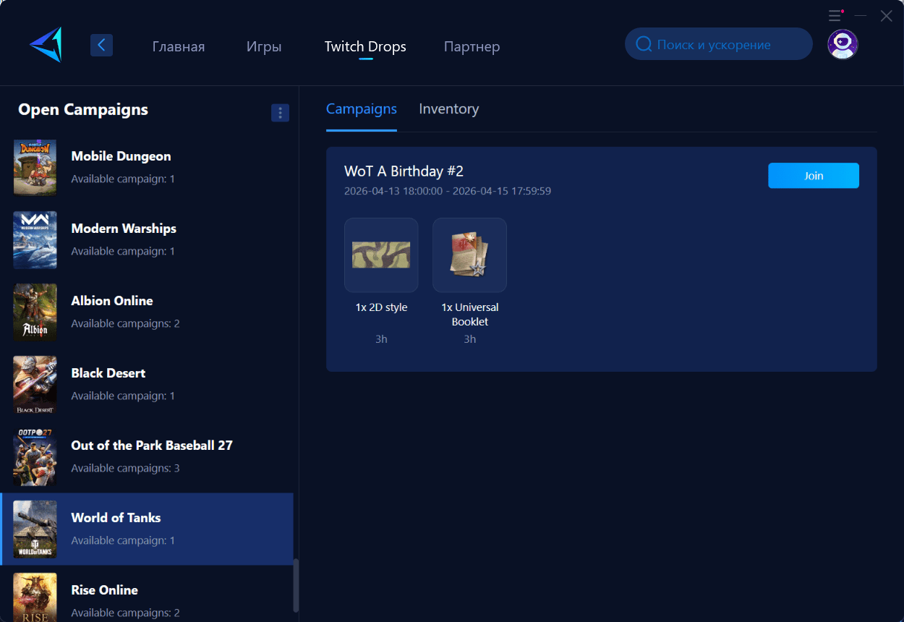Click the WoT A Birthday #2 title
This screenshot has height=622, width=904.
coord(404,171)
